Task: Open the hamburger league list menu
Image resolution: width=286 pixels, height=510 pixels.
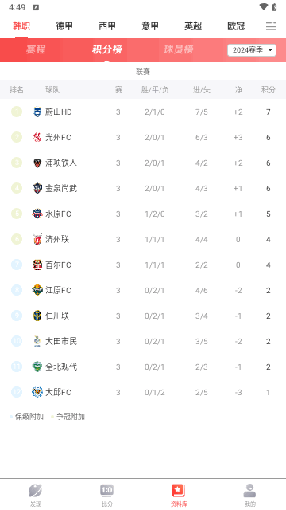Action: coord(271,26)
